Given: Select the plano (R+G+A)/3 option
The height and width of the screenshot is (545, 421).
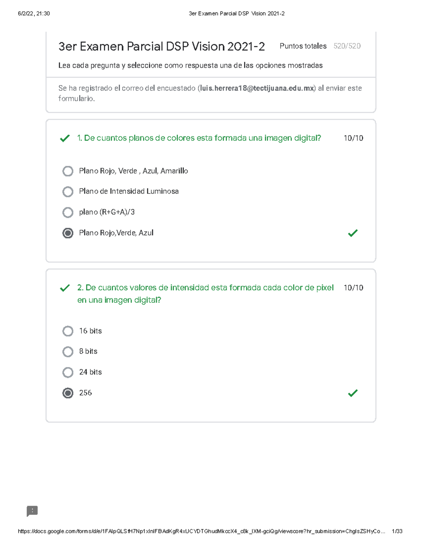Looking at the screenshot, I should coord(68,212).
